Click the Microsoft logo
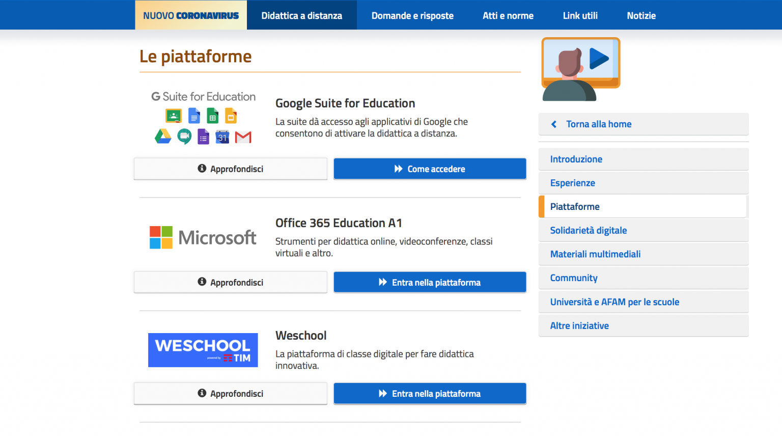This screenshot has width=782, height=437. [203, 237]
